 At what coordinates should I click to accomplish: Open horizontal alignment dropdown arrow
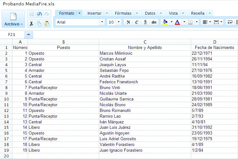[210, 22]
